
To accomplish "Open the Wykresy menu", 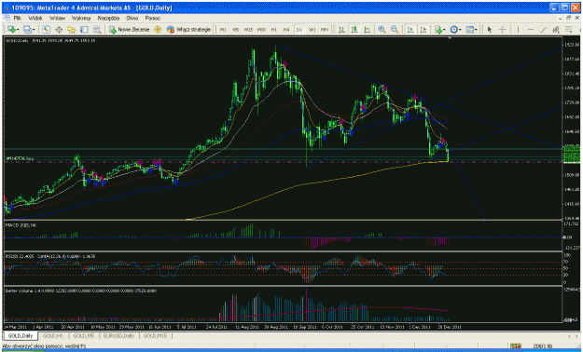I will tap(81, 18).
